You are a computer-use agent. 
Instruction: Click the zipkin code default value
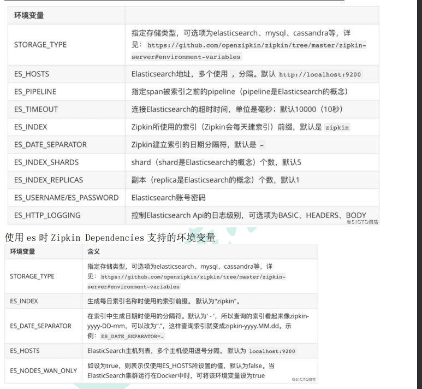pos(337,127)
